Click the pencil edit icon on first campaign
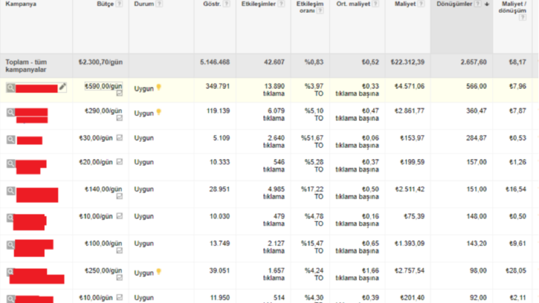The width and height of the screenshot is (539, 303). coord(63,87)
